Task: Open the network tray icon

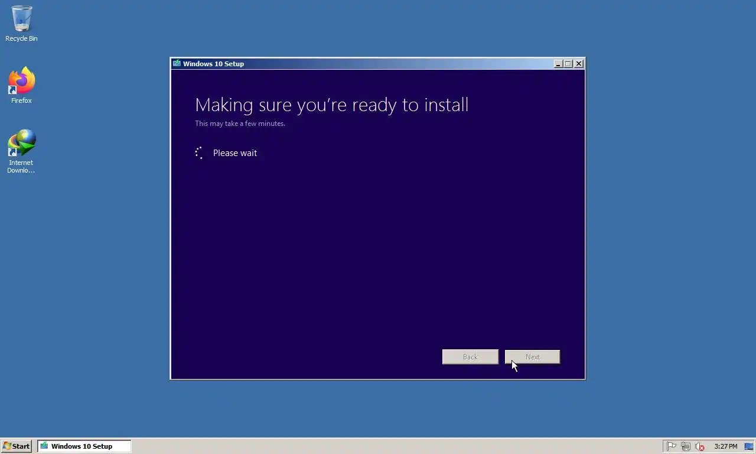Action: point(686,446)
